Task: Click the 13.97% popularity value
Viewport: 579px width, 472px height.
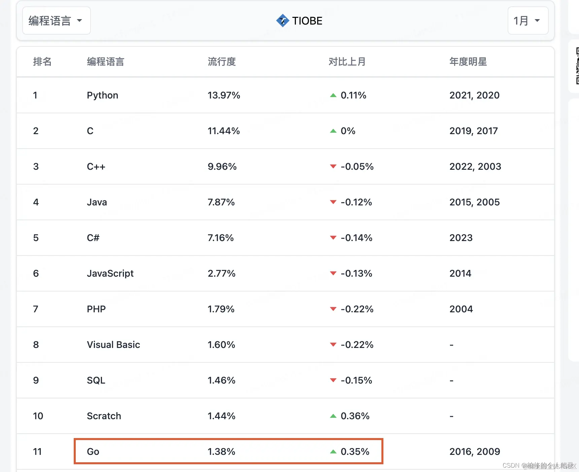Action: click(x=224, y=95)
